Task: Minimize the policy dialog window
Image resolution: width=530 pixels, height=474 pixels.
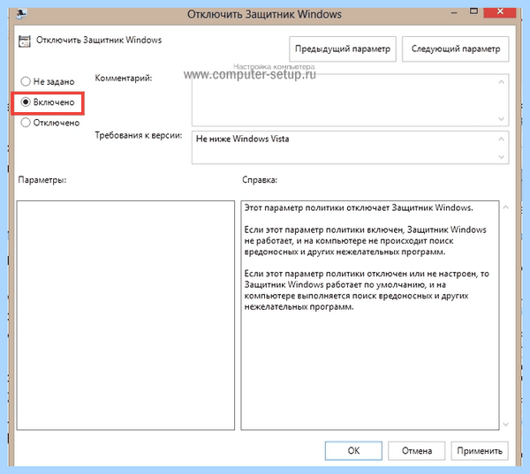Action: click(x=454, y=13)
